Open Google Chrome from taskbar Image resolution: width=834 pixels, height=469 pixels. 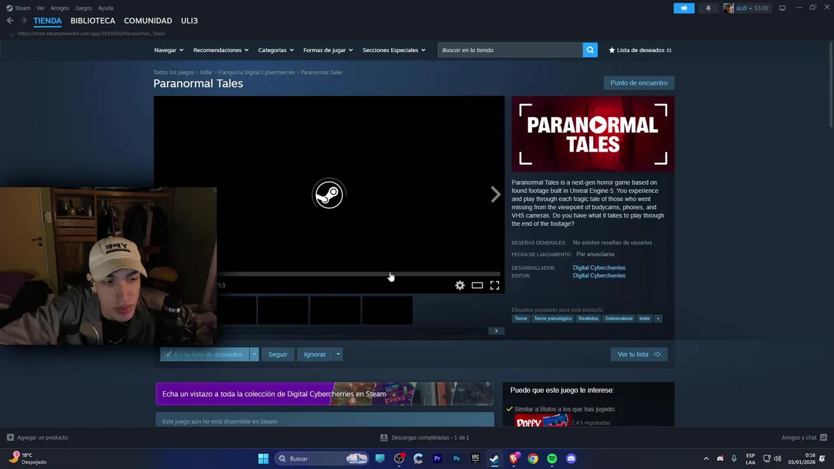[533, 459]
